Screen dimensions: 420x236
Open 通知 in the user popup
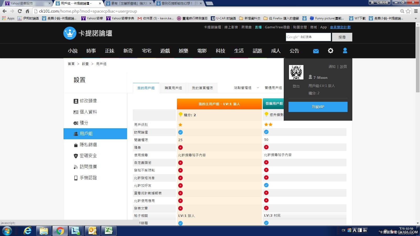(x=332, y=67)
